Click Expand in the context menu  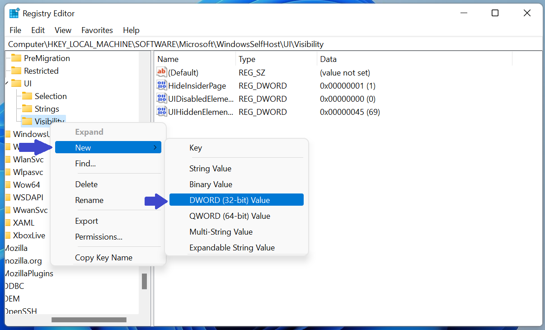pyautogui.click(x=89, y=132)
